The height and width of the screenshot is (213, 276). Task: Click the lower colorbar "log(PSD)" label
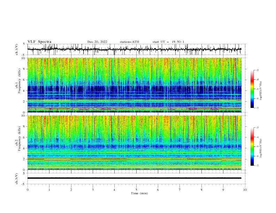(261, 148)
